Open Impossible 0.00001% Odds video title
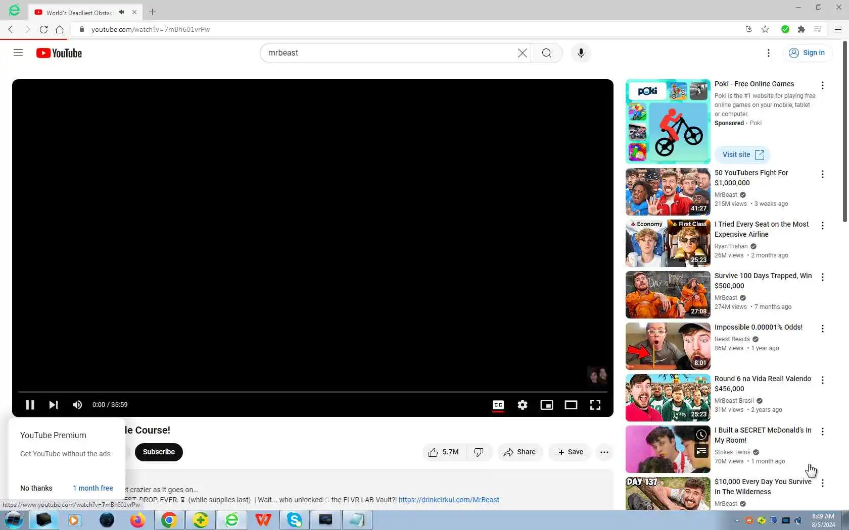 759,327
